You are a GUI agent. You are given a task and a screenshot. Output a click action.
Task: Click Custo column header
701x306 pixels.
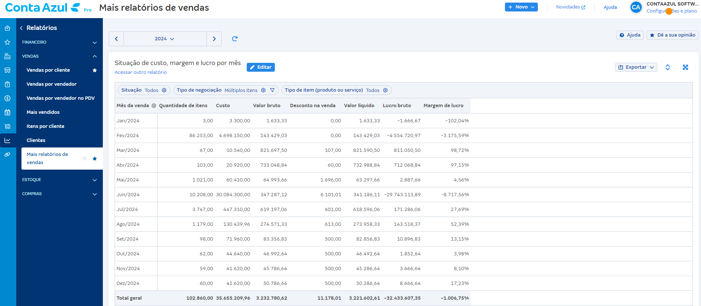[x=223, y=106]
